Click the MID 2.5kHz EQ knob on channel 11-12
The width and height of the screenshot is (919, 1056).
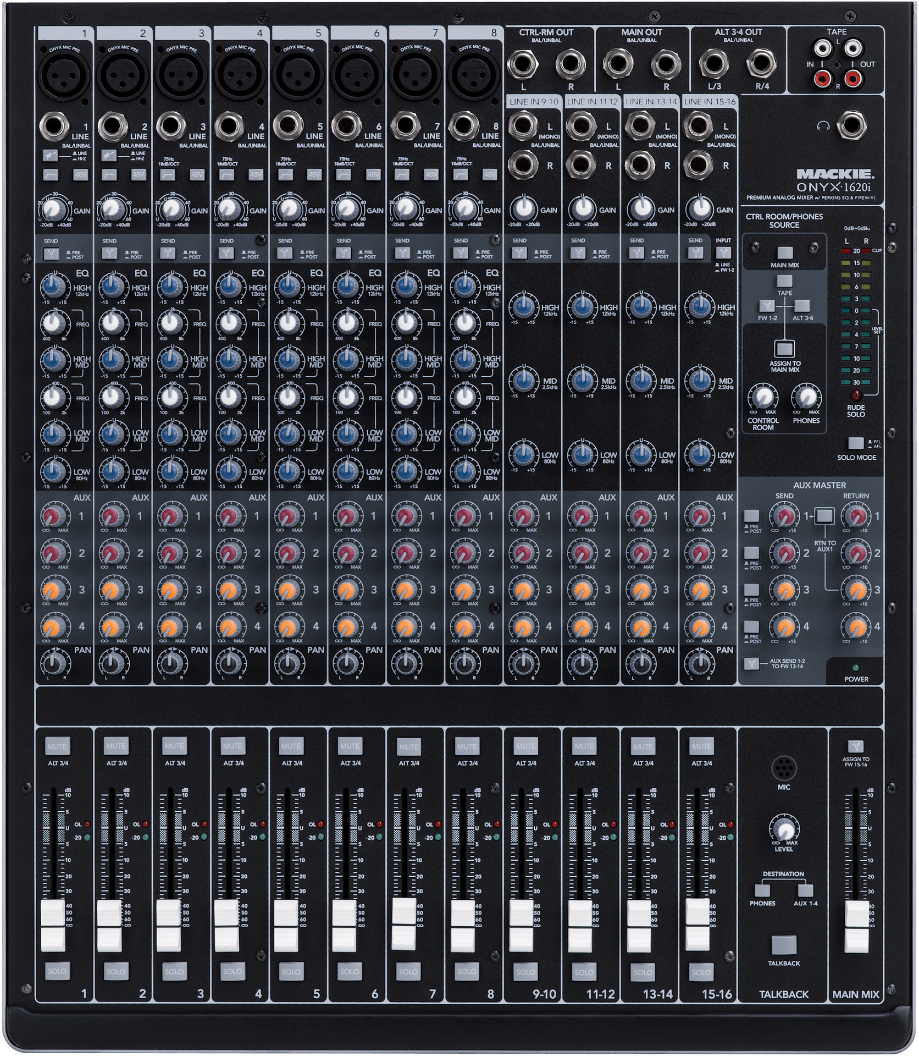582,380
